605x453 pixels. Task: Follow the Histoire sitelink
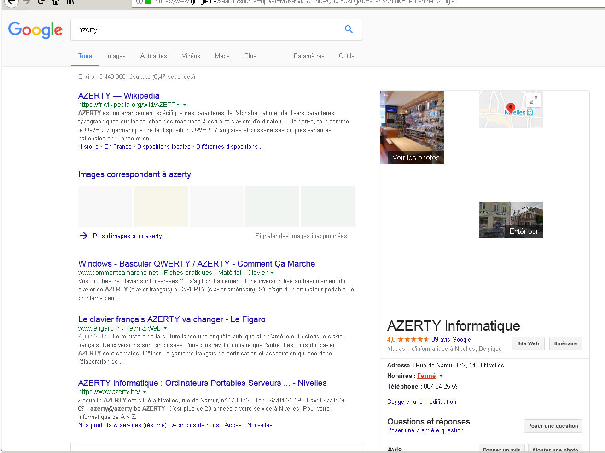coord(88,147)
